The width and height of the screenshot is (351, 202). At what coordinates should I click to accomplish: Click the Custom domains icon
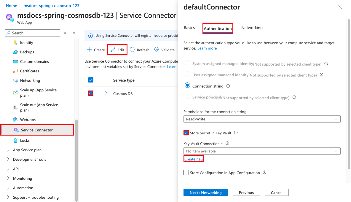click(15, 62)
